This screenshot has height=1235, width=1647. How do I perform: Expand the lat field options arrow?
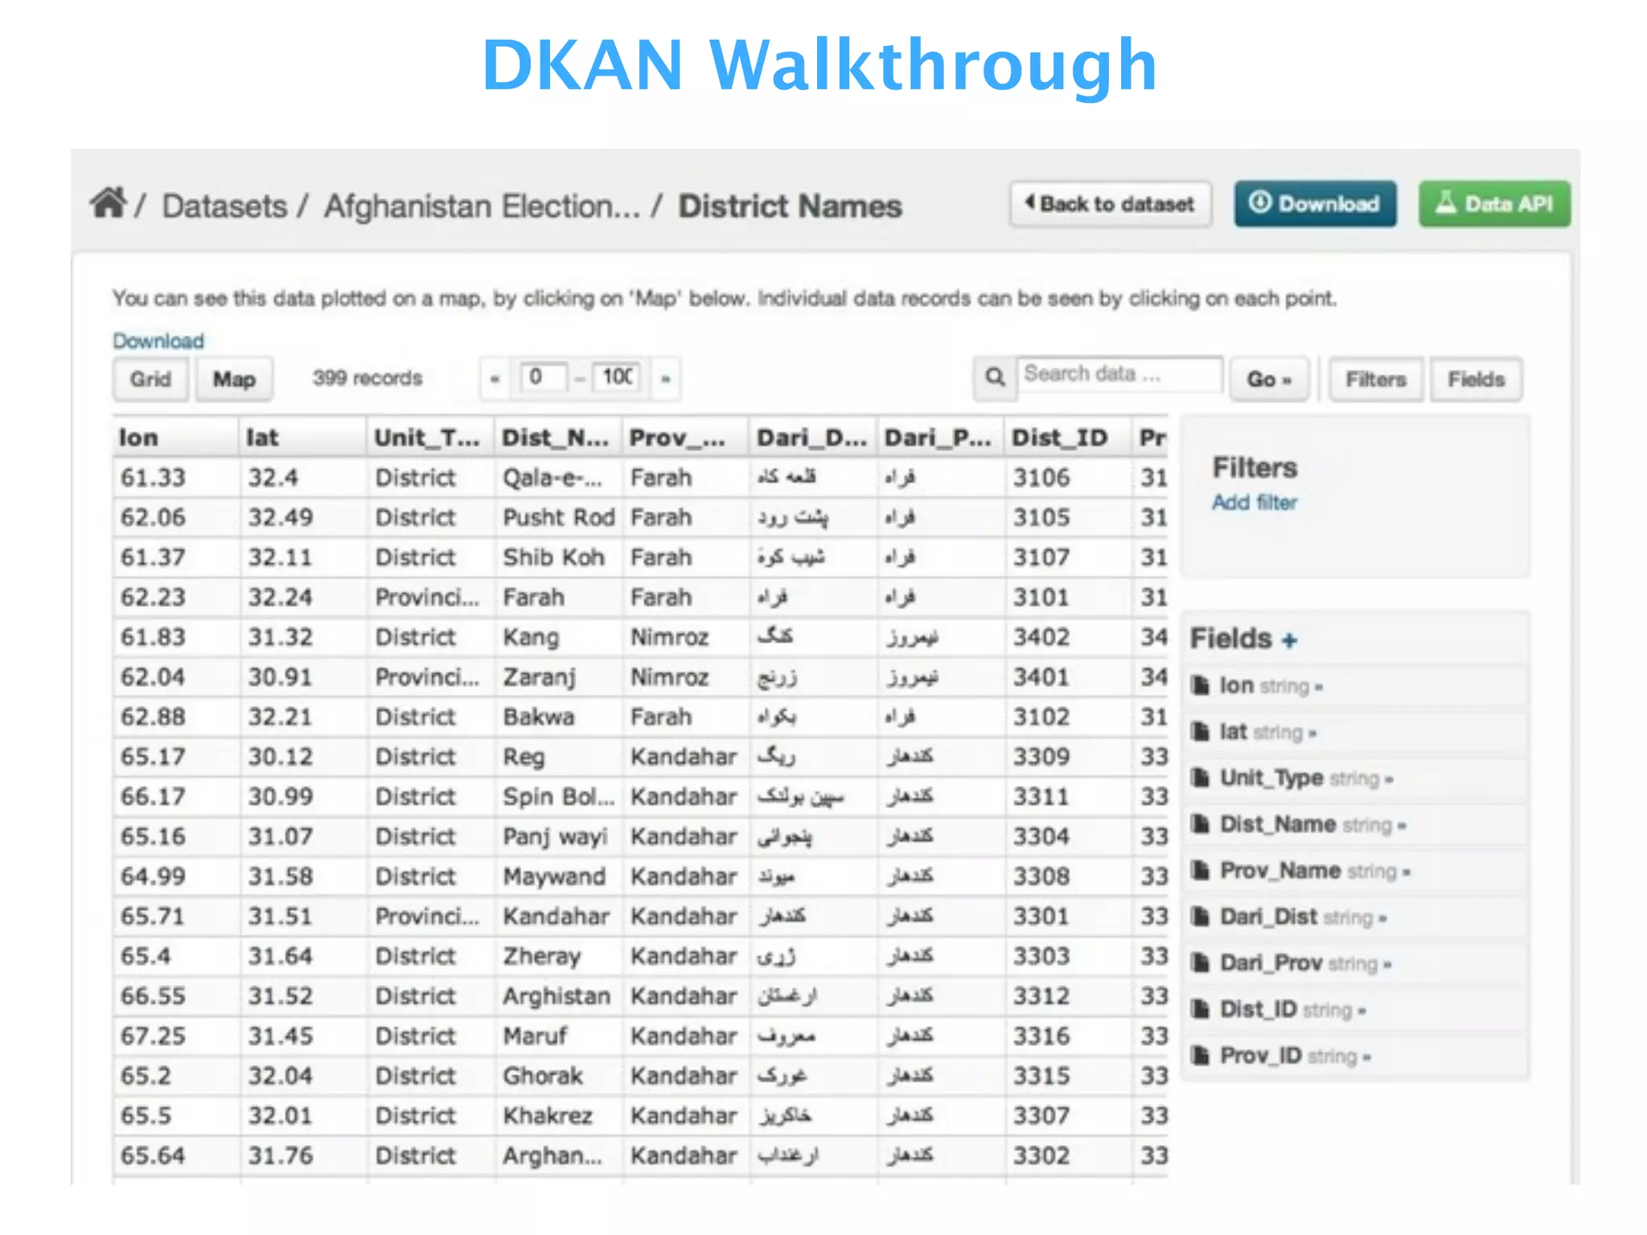(1312, 733)
